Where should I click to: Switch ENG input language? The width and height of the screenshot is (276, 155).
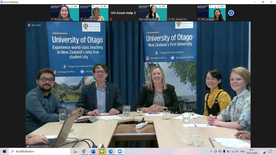[x=243, y=151]
